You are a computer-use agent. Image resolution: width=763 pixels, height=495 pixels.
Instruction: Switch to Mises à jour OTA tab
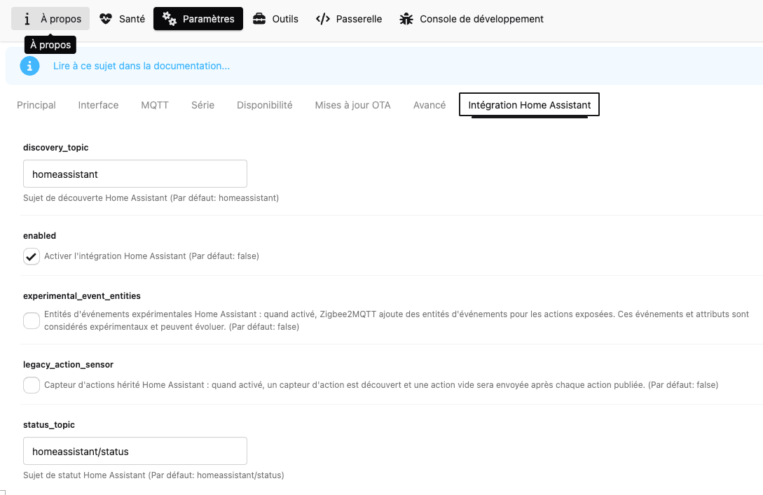[x=352, y=105]
